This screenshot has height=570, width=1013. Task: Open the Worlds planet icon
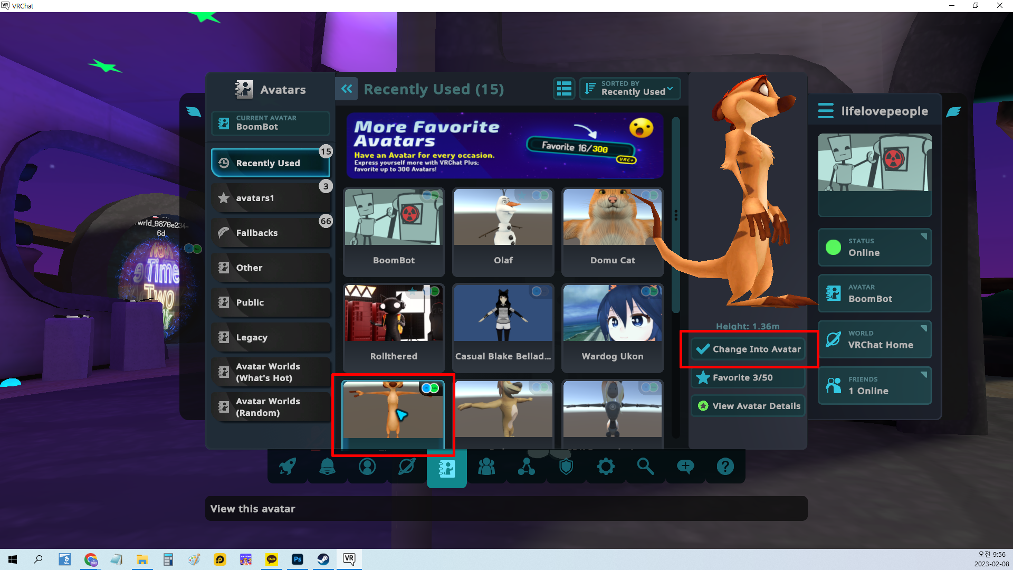407,467
